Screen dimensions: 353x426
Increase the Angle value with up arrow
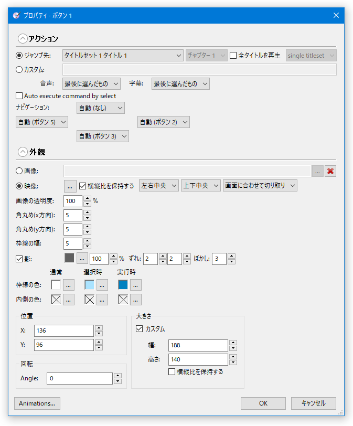pyautogui.click(x=117, y=376)
